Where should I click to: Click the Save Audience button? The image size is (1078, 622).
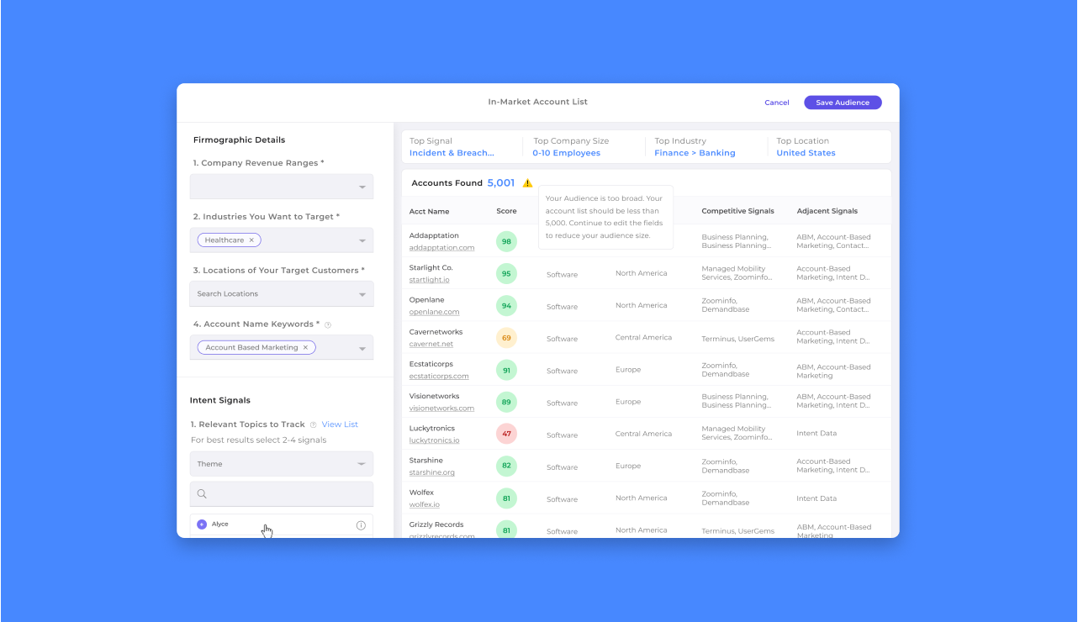(x=843, y=103)
